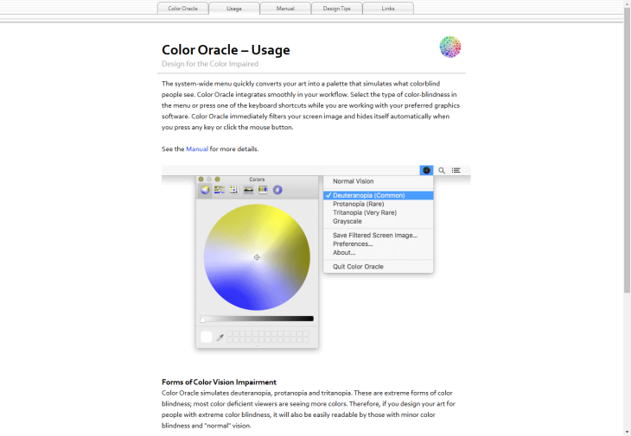Image resolution: width=631 pixels, height=436 pixels.
Task: Click the Spotlight search magnifier icon
Action: [442, 170]
